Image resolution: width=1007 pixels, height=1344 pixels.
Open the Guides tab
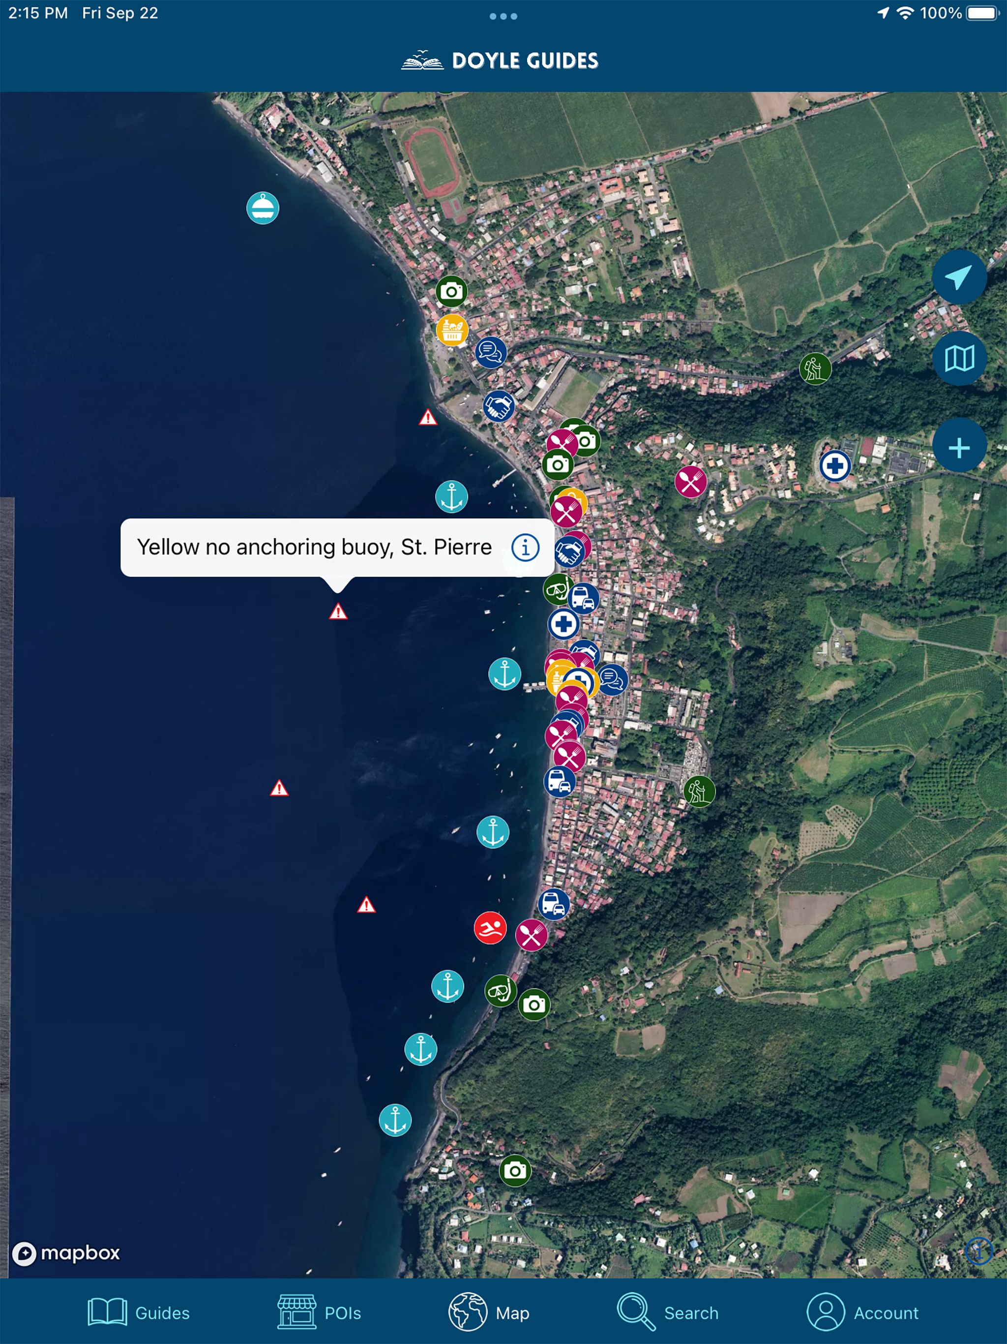coord(139,1313)
